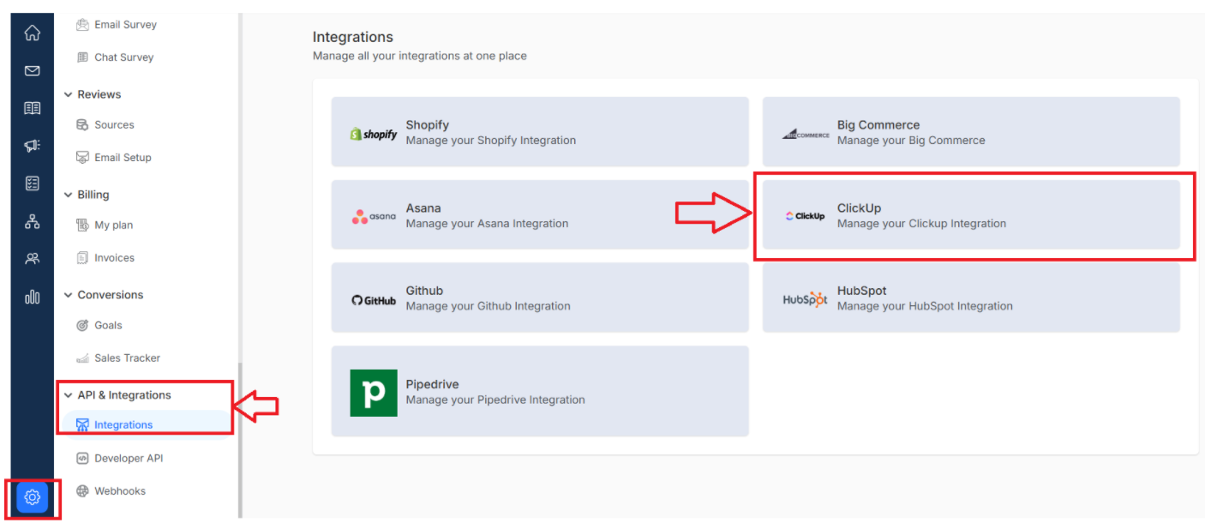1205x523 pixels.
Task: Click the My plan icon
Action: tap(82, 225)
